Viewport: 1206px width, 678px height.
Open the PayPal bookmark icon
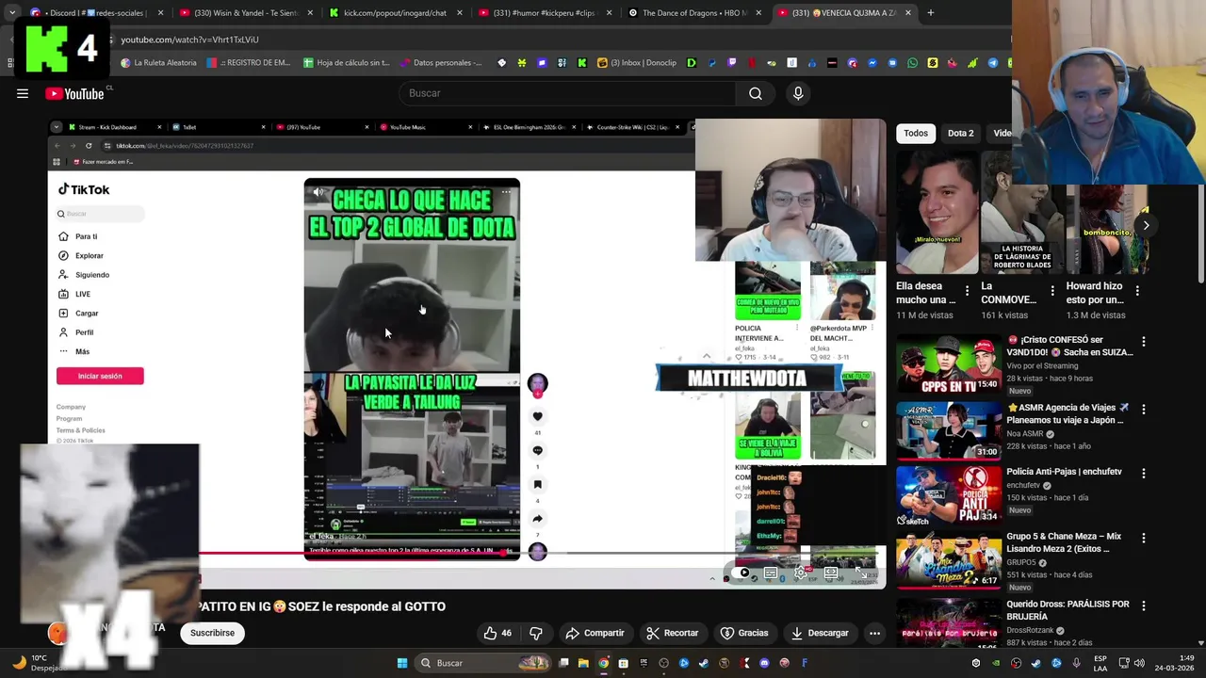point(711,63)
